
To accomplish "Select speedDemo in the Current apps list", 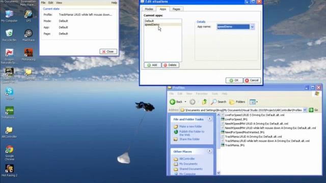I will (x=163, y=24).
